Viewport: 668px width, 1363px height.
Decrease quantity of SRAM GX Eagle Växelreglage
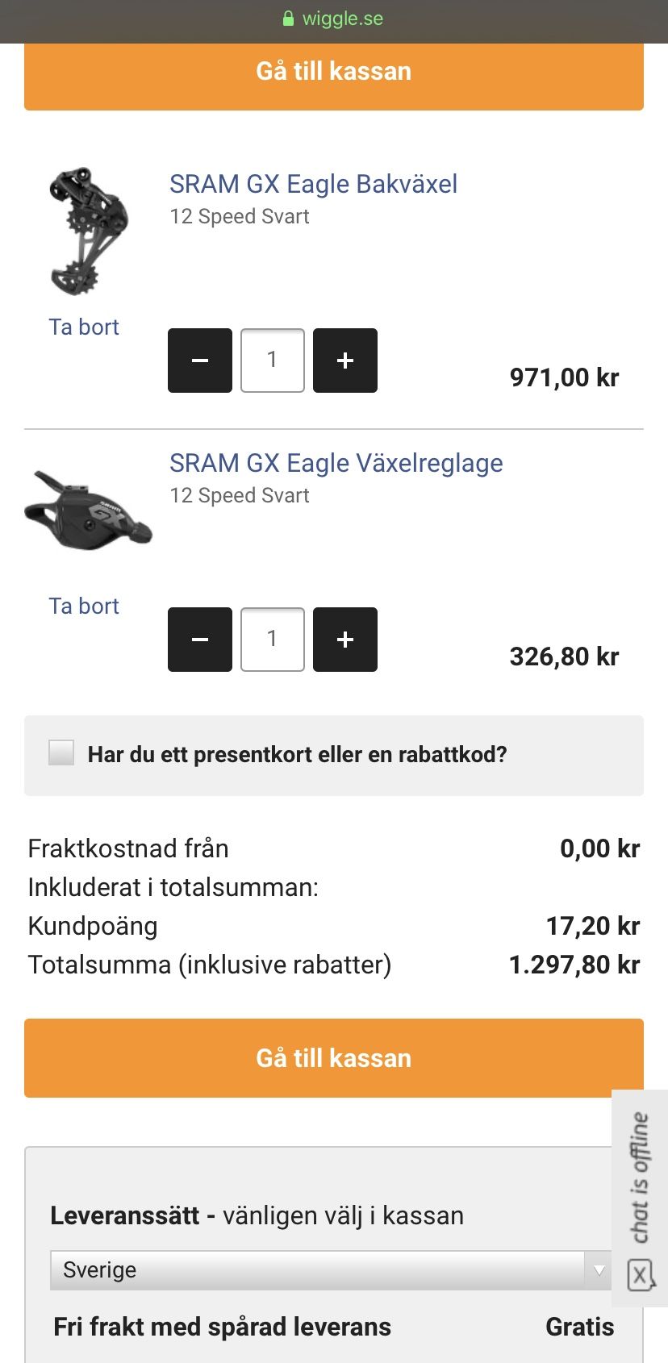click(200, 640)
